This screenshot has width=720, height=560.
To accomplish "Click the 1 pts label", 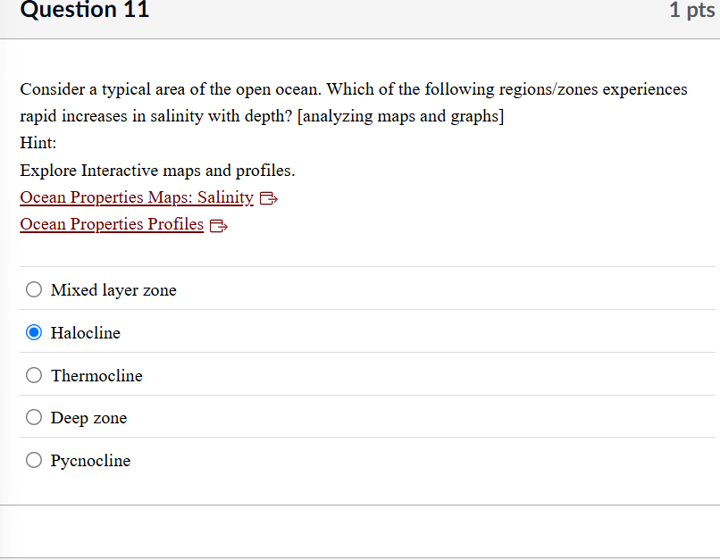I will click(x=691, y=11).
